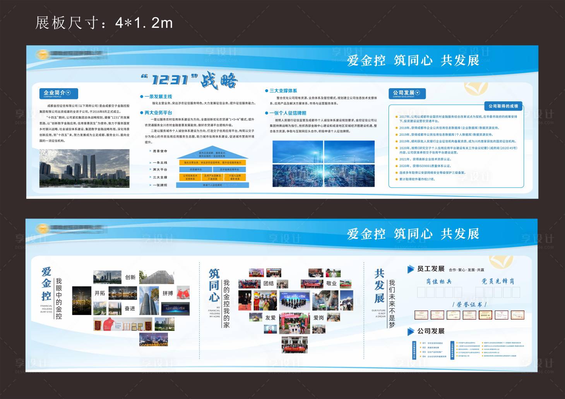565x399 pixels.
Task: Click the gold checkmark logo above 公司取得的成绩
Action: (476, 89)
